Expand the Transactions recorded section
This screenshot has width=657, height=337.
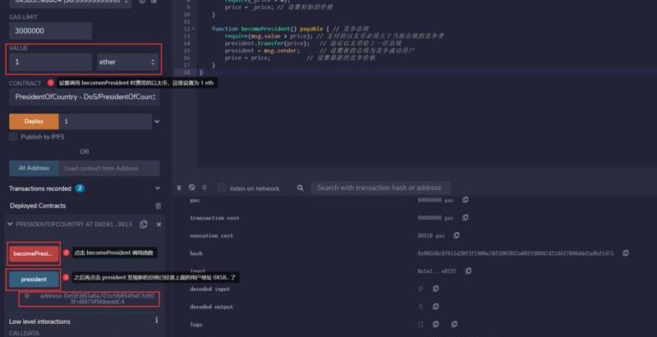[x=158, y=189]
